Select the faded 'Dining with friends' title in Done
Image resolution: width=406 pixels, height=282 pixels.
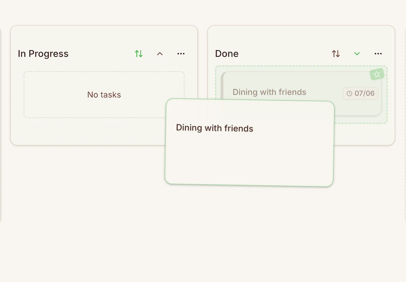pos(269,92)
